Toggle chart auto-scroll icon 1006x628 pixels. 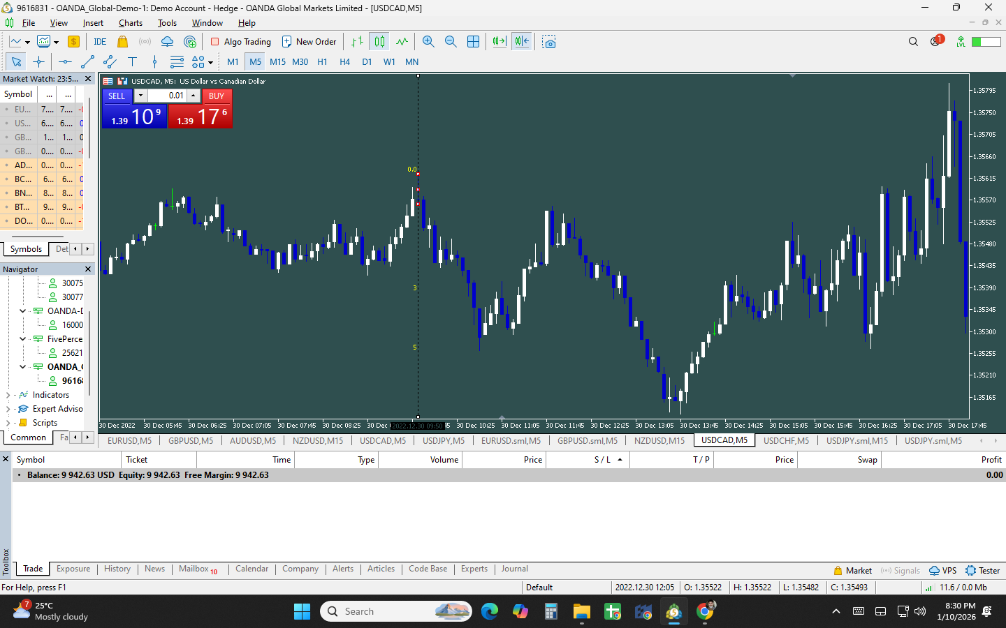[500, 42]
